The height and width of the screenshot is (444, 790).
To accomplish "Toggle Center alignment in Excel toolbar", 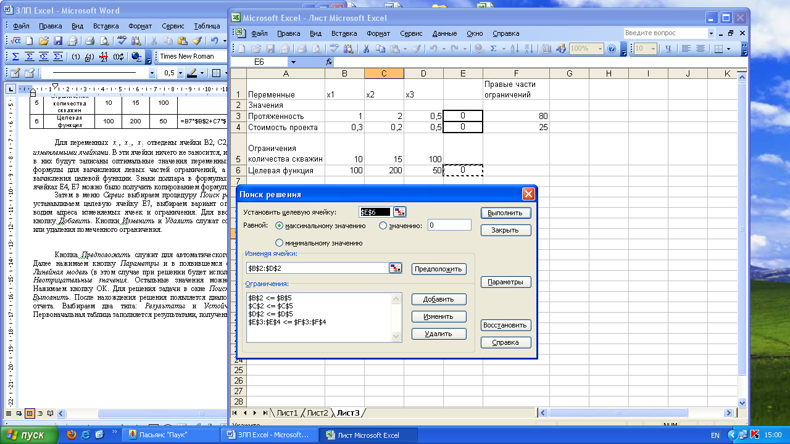I will click(x=701, y=49).
